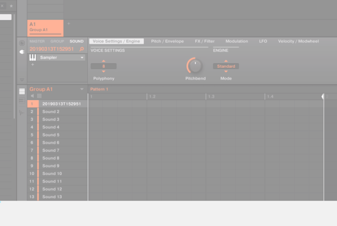Click the pattern end marker
337x226 pixels.
coord(323,96)
